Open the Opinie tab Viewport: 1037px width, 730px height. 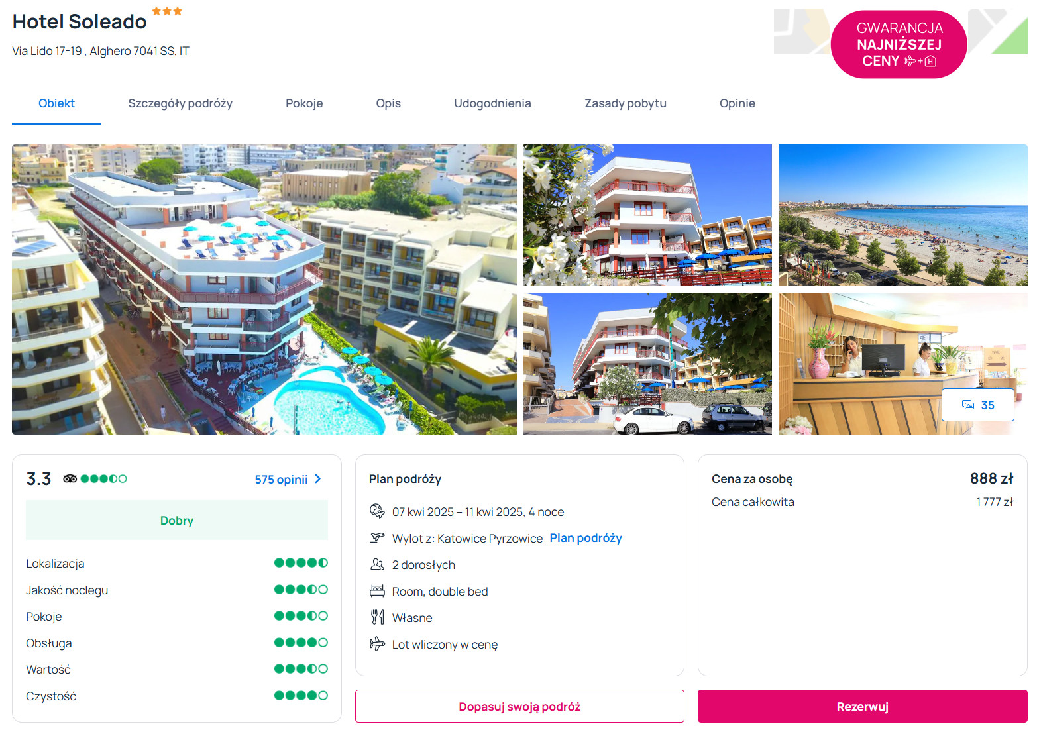(x=737, y=103)
